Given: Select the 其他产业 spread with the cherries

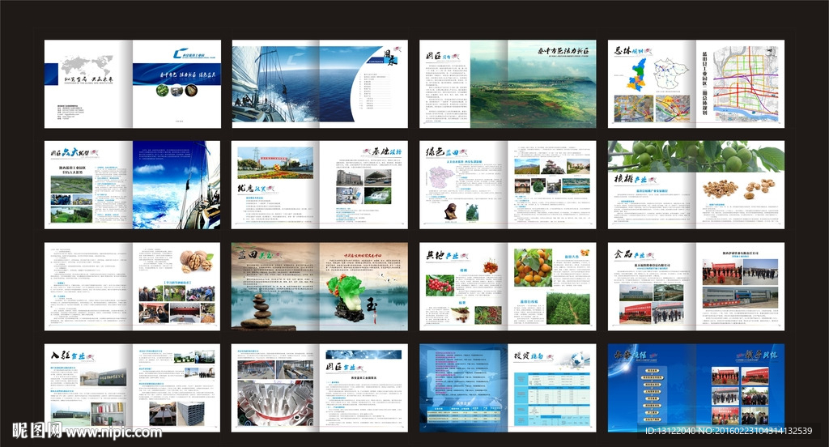Looking at the screenshot, I should [508, 287].
